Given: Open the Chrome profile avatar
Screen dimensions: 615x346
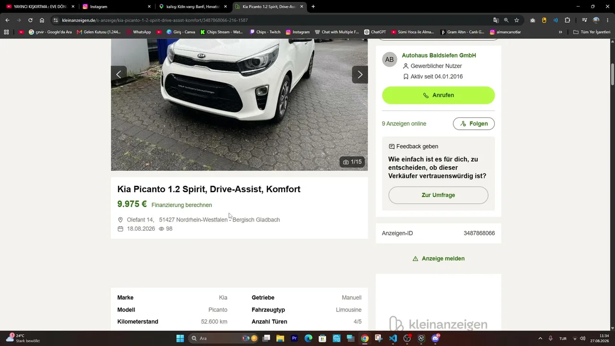Looking at the screenshot, I should 596,20.
